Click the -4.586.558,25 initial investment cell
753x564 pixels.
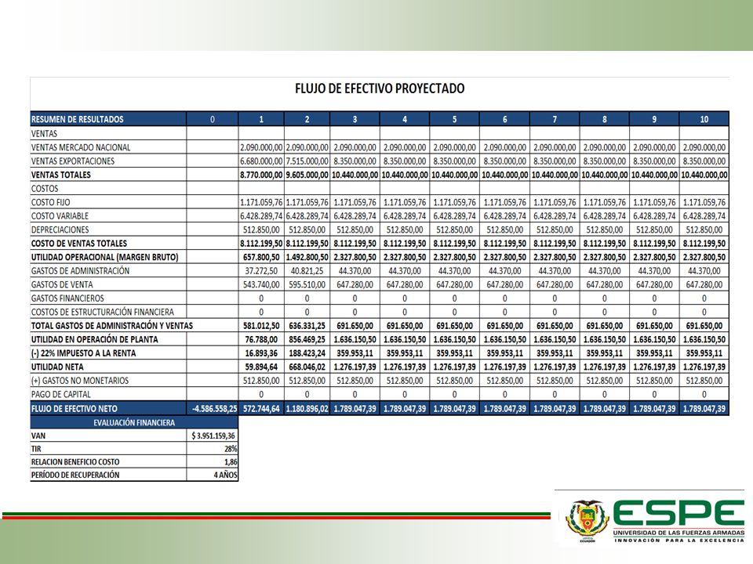[x=213, y=409]
